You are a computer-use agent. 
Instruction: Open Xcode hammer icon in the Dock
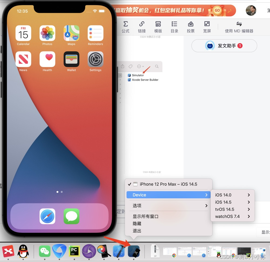coord(119,251)
